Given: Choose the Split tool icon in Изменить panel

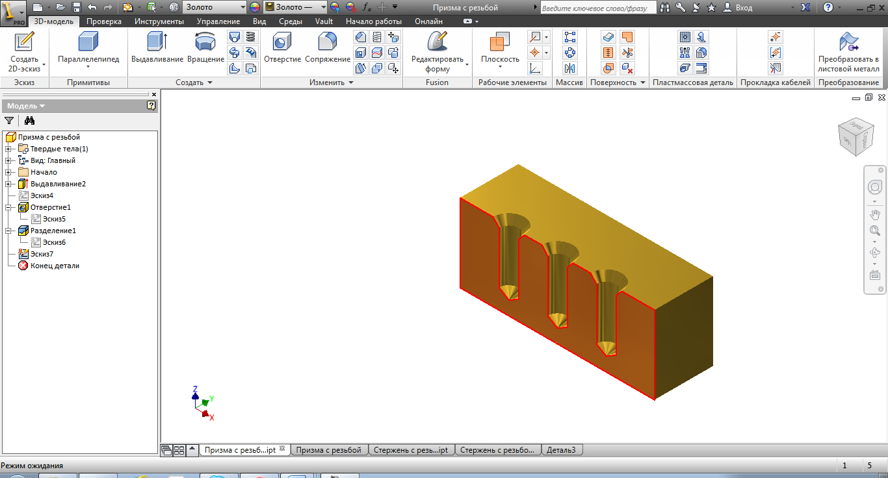Looking at the screenshot, I should click(376, 53).
